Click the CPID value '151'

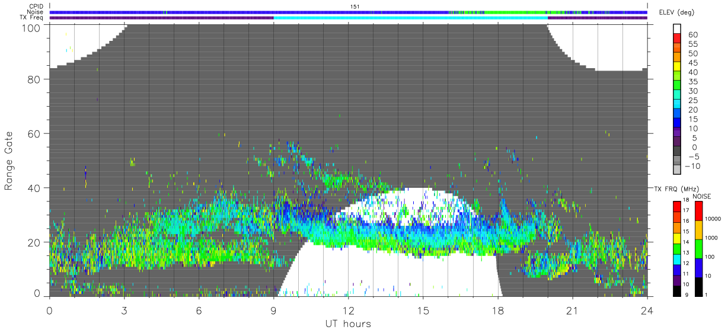[355, 7]
